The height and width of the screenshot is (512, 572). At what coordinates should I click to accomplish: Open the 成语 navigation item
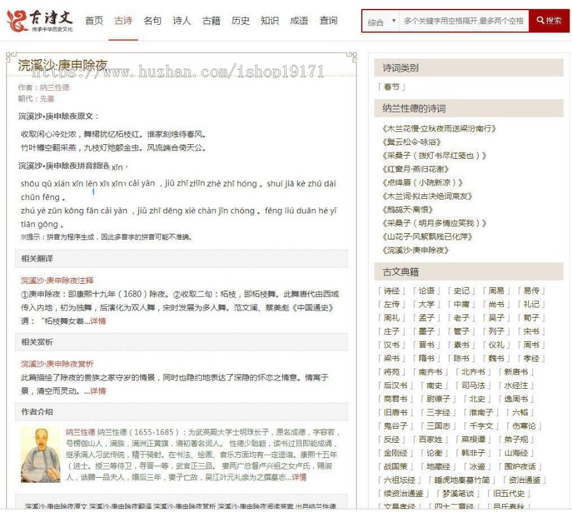299,20
